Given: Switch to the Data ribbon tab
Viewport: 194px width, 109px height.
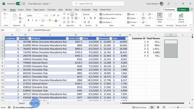Looking at the screenshot, I should pos(61,10).
